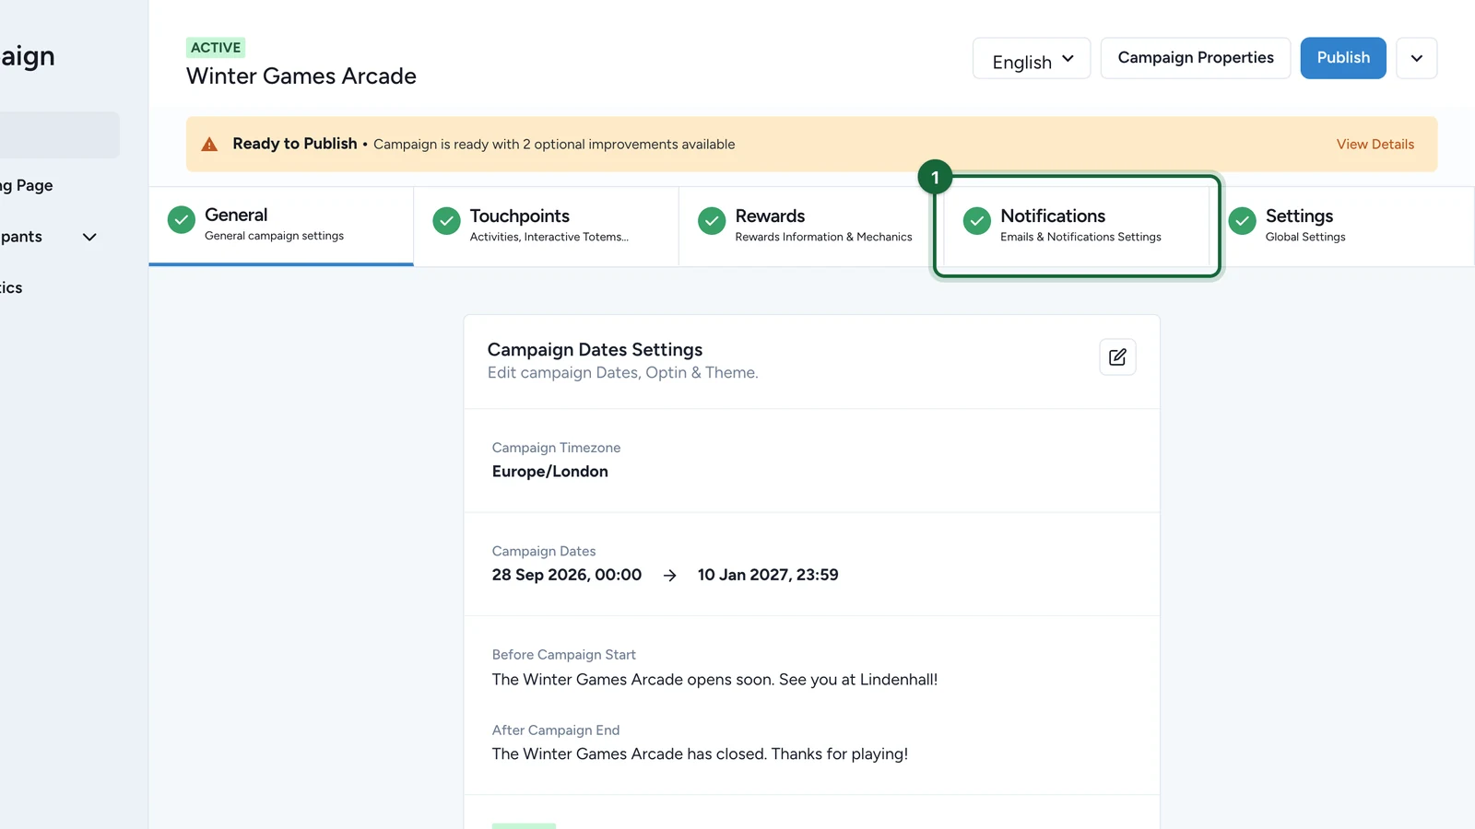Open the Settings tab
This screenshot has height=829, width=1475.
click(1343, 227)
